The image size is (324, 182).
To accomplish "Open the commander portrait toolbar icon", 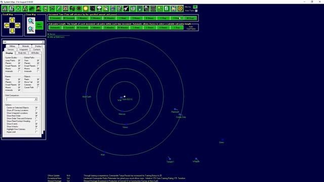I will (38, 9).
